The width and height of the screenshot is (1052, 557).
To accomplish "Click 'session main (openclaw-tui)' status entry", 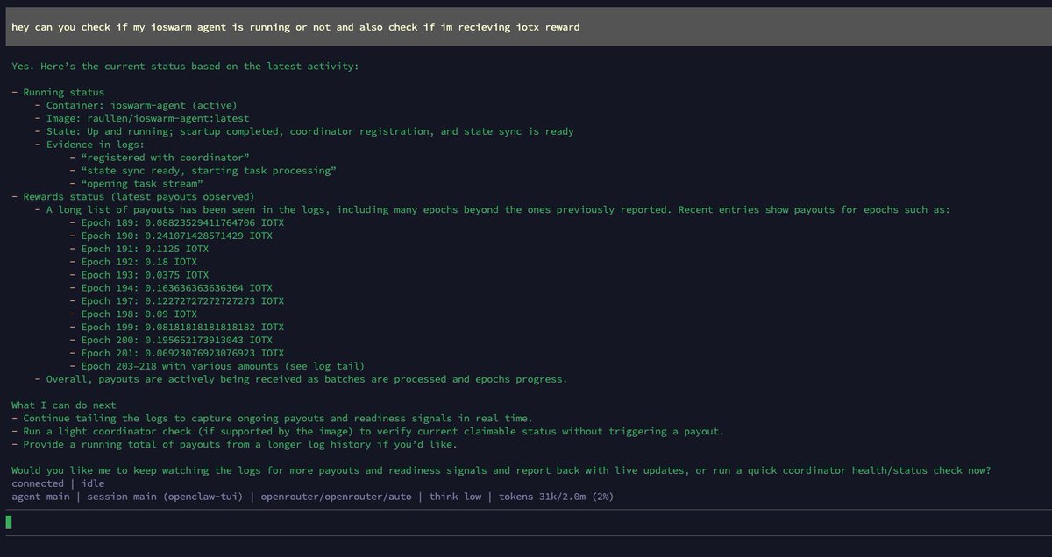I will [x=166, y=497].
